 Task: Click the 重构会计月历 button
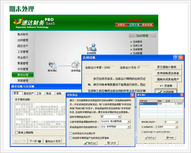(x=53, y=141)
